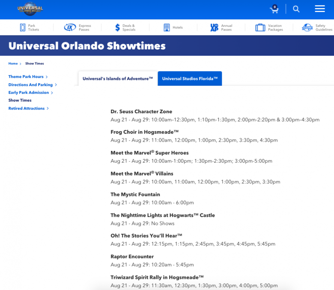Click the Park Tickets ticket icon
Image resolution: width=334 pixels, height=290 pixels.
click(x=23, y=27)
